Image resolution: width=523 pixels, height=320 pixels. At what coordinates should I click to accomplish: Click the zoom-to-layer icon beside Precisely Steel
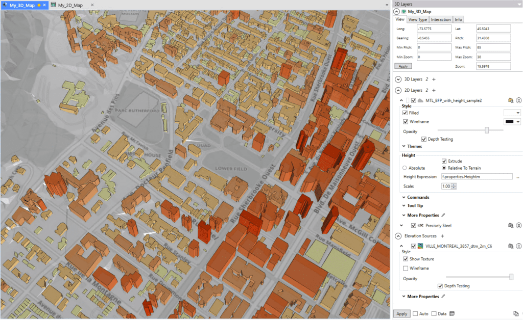[511, 225]
